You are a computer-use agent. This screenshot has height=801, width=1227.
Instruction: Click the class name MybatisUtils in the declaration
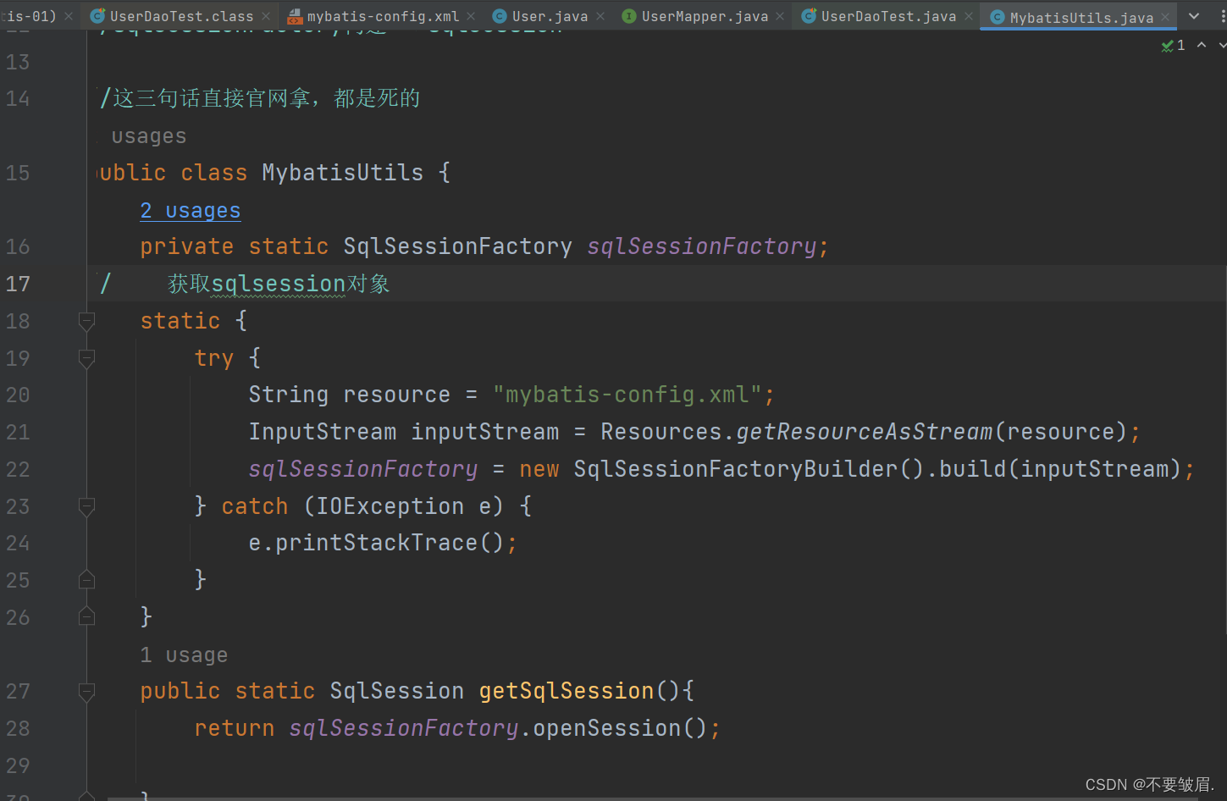point(342,173)
